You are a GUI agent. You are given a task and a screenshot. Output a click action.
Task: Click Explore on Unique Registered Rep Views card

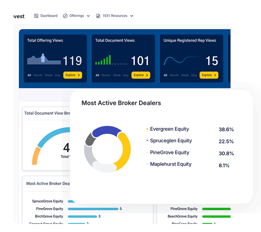(209, 75)
